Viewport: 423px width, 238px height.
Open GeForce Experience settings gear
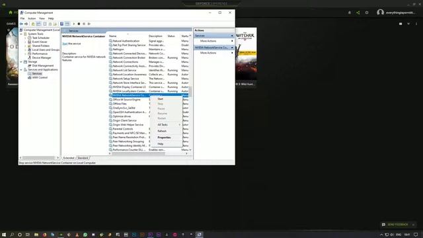(x=367, y=13)
